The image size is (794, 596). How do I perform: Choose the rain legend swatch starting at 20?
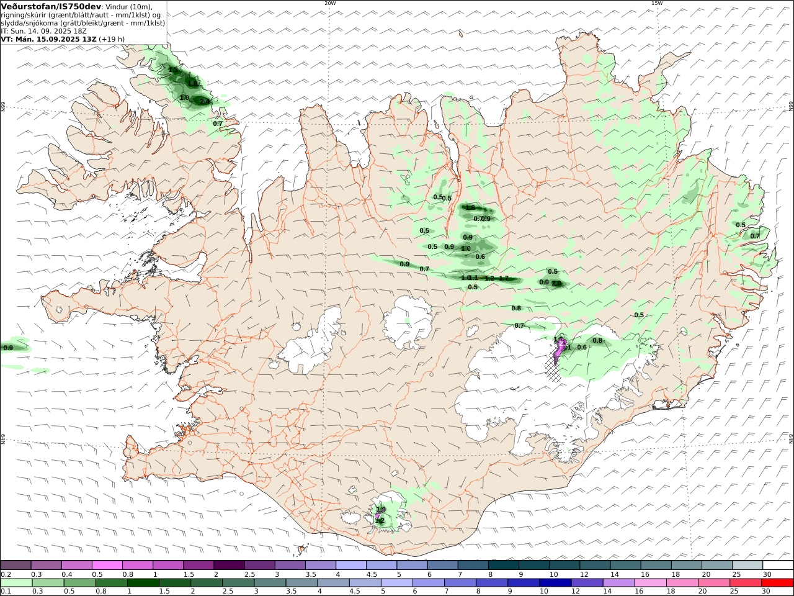(713, 582)
